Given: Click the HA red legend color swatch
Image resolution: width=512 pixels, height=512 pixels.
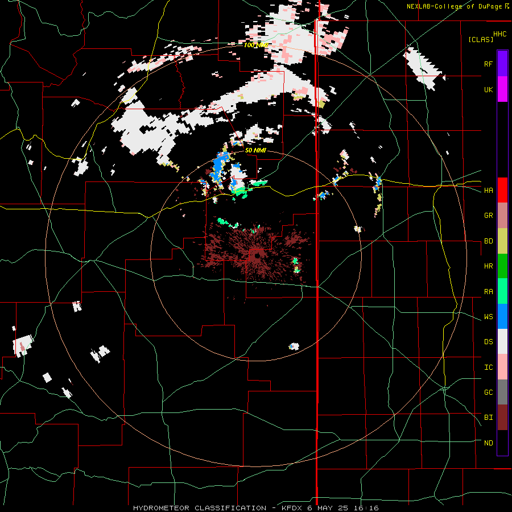Looking at the screenshot, I should point(502,190).
